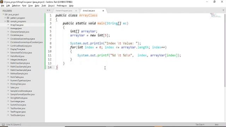The width and height of the screenshot is (226, 127).
Task: Open Average.java from the sidebar
Action: (x=16, y=28)
